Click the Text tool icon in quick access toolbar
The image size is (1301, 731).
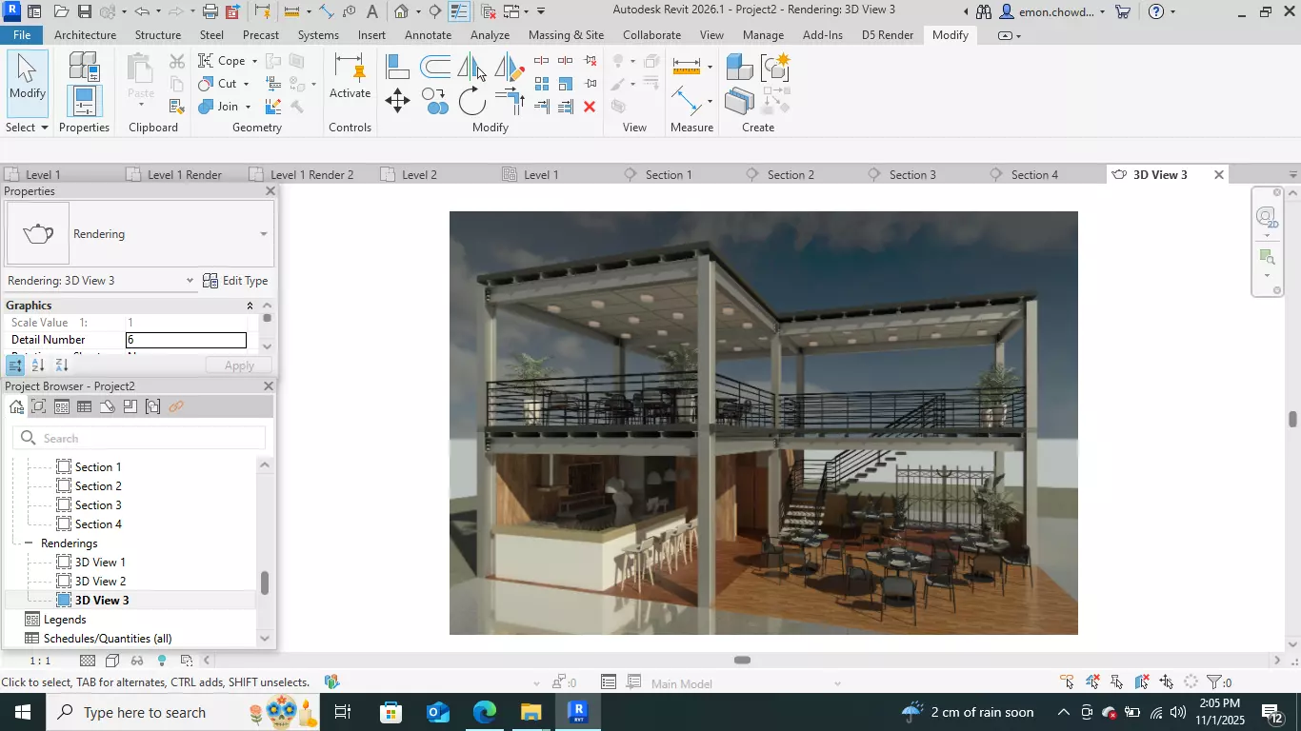click(371, 11)
